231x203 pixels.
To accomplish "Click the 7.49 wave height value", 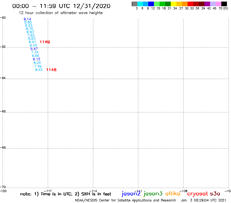I will 38,66.
